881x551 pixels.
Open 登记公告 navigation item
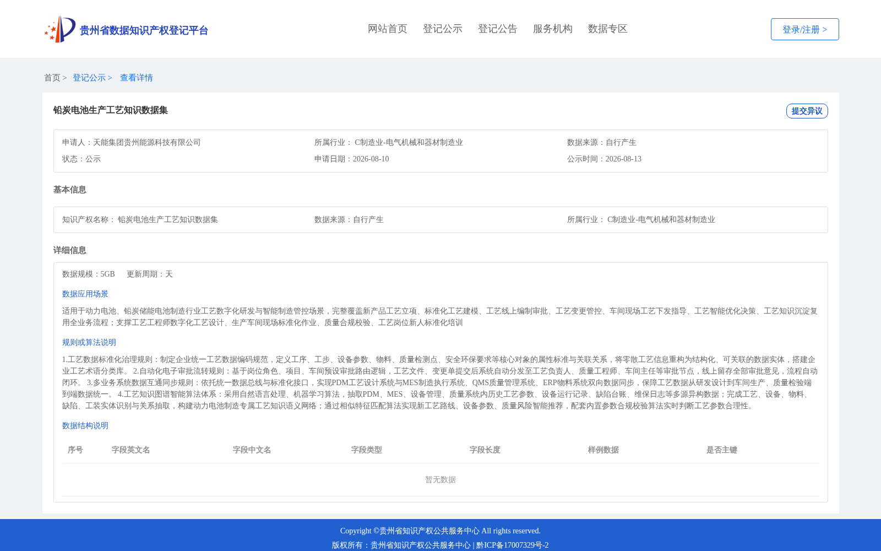coord(498,29)
